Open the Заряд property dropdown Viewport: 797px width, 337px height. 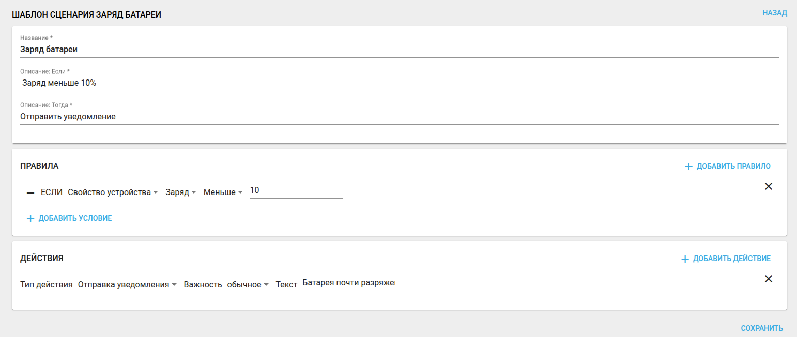click(180, 192)
